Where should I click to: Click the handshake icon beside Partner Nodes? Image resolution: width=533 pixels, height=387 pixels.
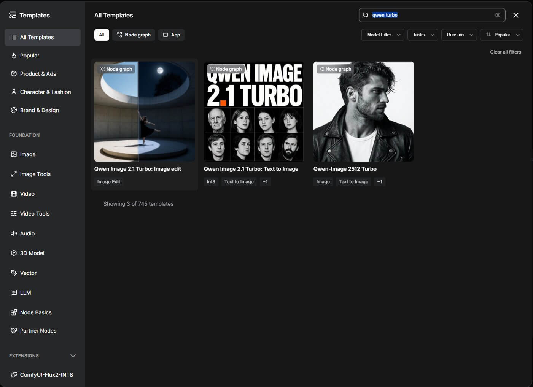click(14, 331)
